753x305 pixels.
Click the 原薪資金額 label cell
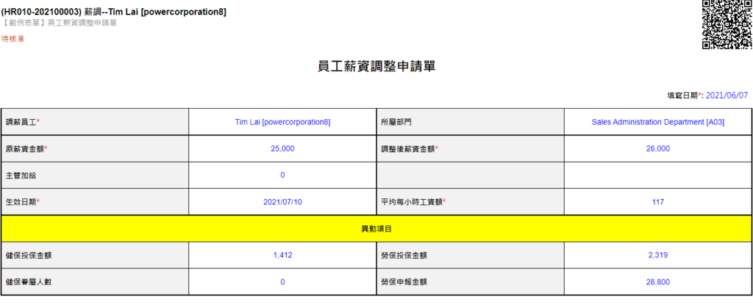[95, 149]
